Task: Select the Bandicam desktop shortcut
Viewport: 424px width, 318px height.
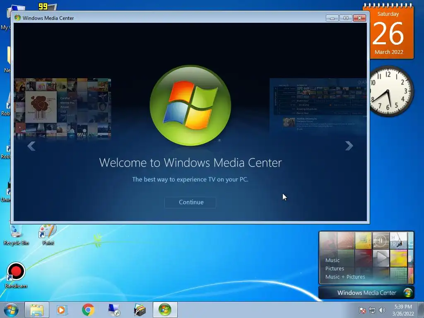Action: pyautogui.click(x=16, y=275)
